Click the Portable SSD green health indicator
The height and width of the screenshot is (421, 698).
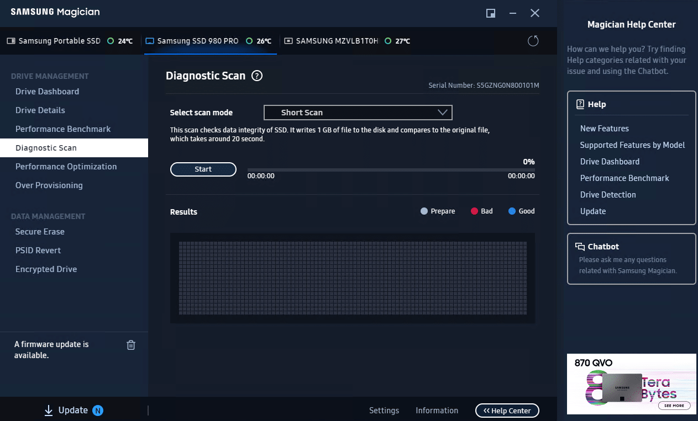(111, 41)
